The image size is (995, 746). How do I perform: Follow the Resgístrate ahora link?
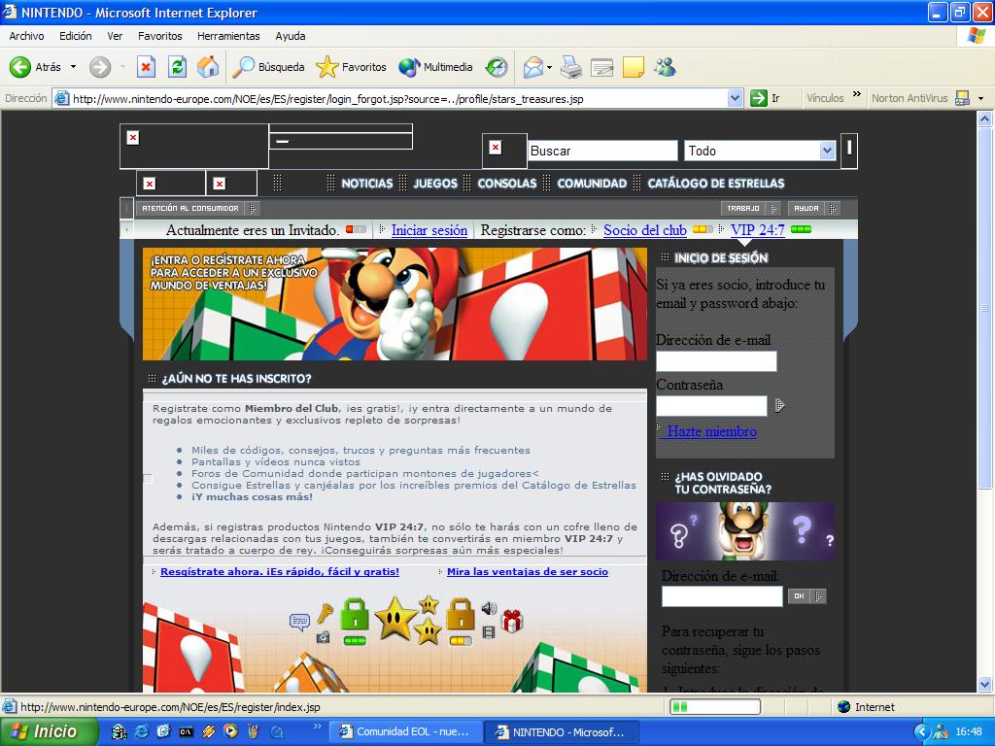(x=280, y=571)
